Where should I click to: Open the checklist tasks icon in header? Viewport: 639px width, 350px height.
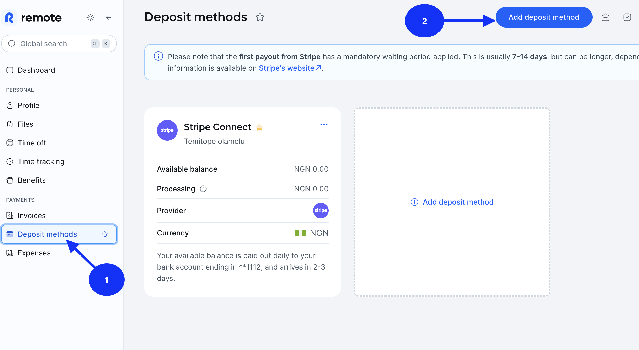627,17
